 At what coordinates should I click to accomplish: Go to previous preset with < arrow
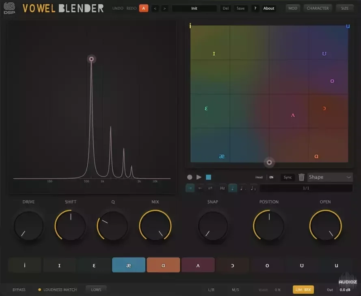click(x=155, y=8)
